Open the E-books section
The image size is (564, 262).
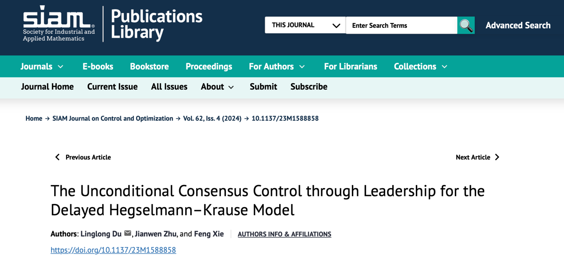(x=98, y=66)
